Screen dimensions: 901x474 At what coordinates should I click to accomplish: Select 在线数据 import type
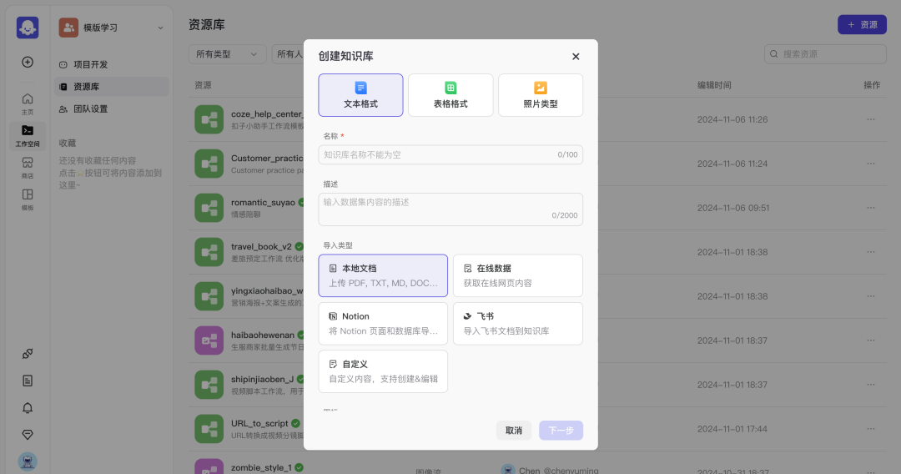[518, 275]
